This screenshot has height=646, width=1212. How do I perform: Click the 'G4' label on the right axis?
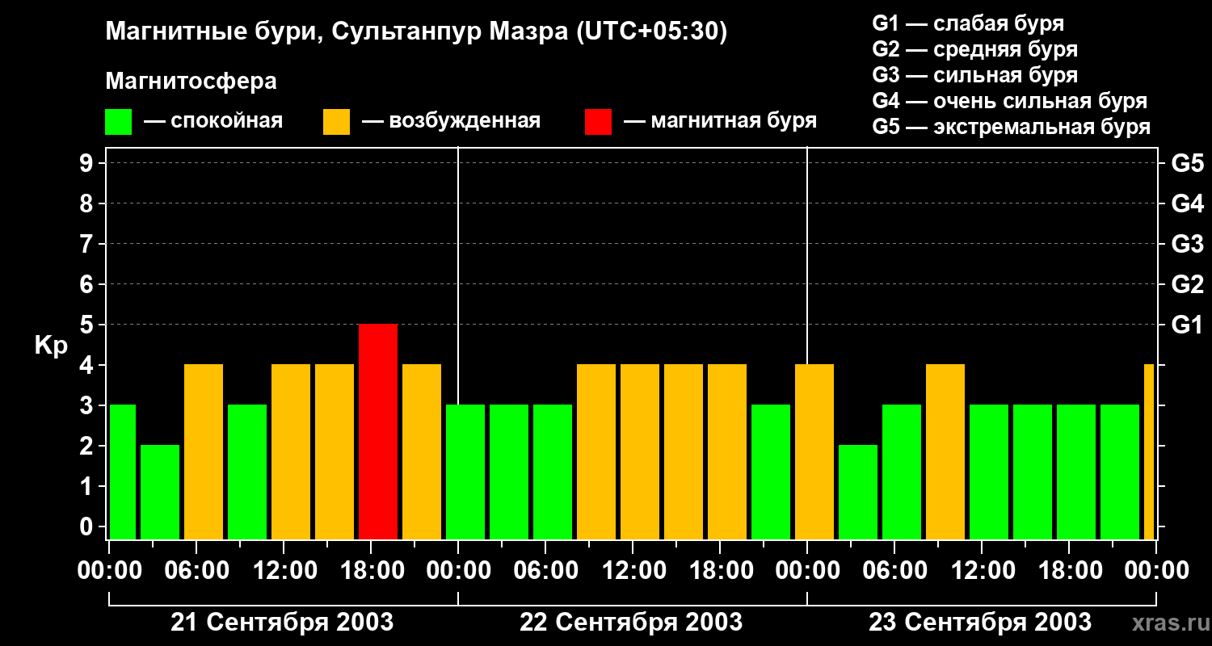click(1187, 203)
